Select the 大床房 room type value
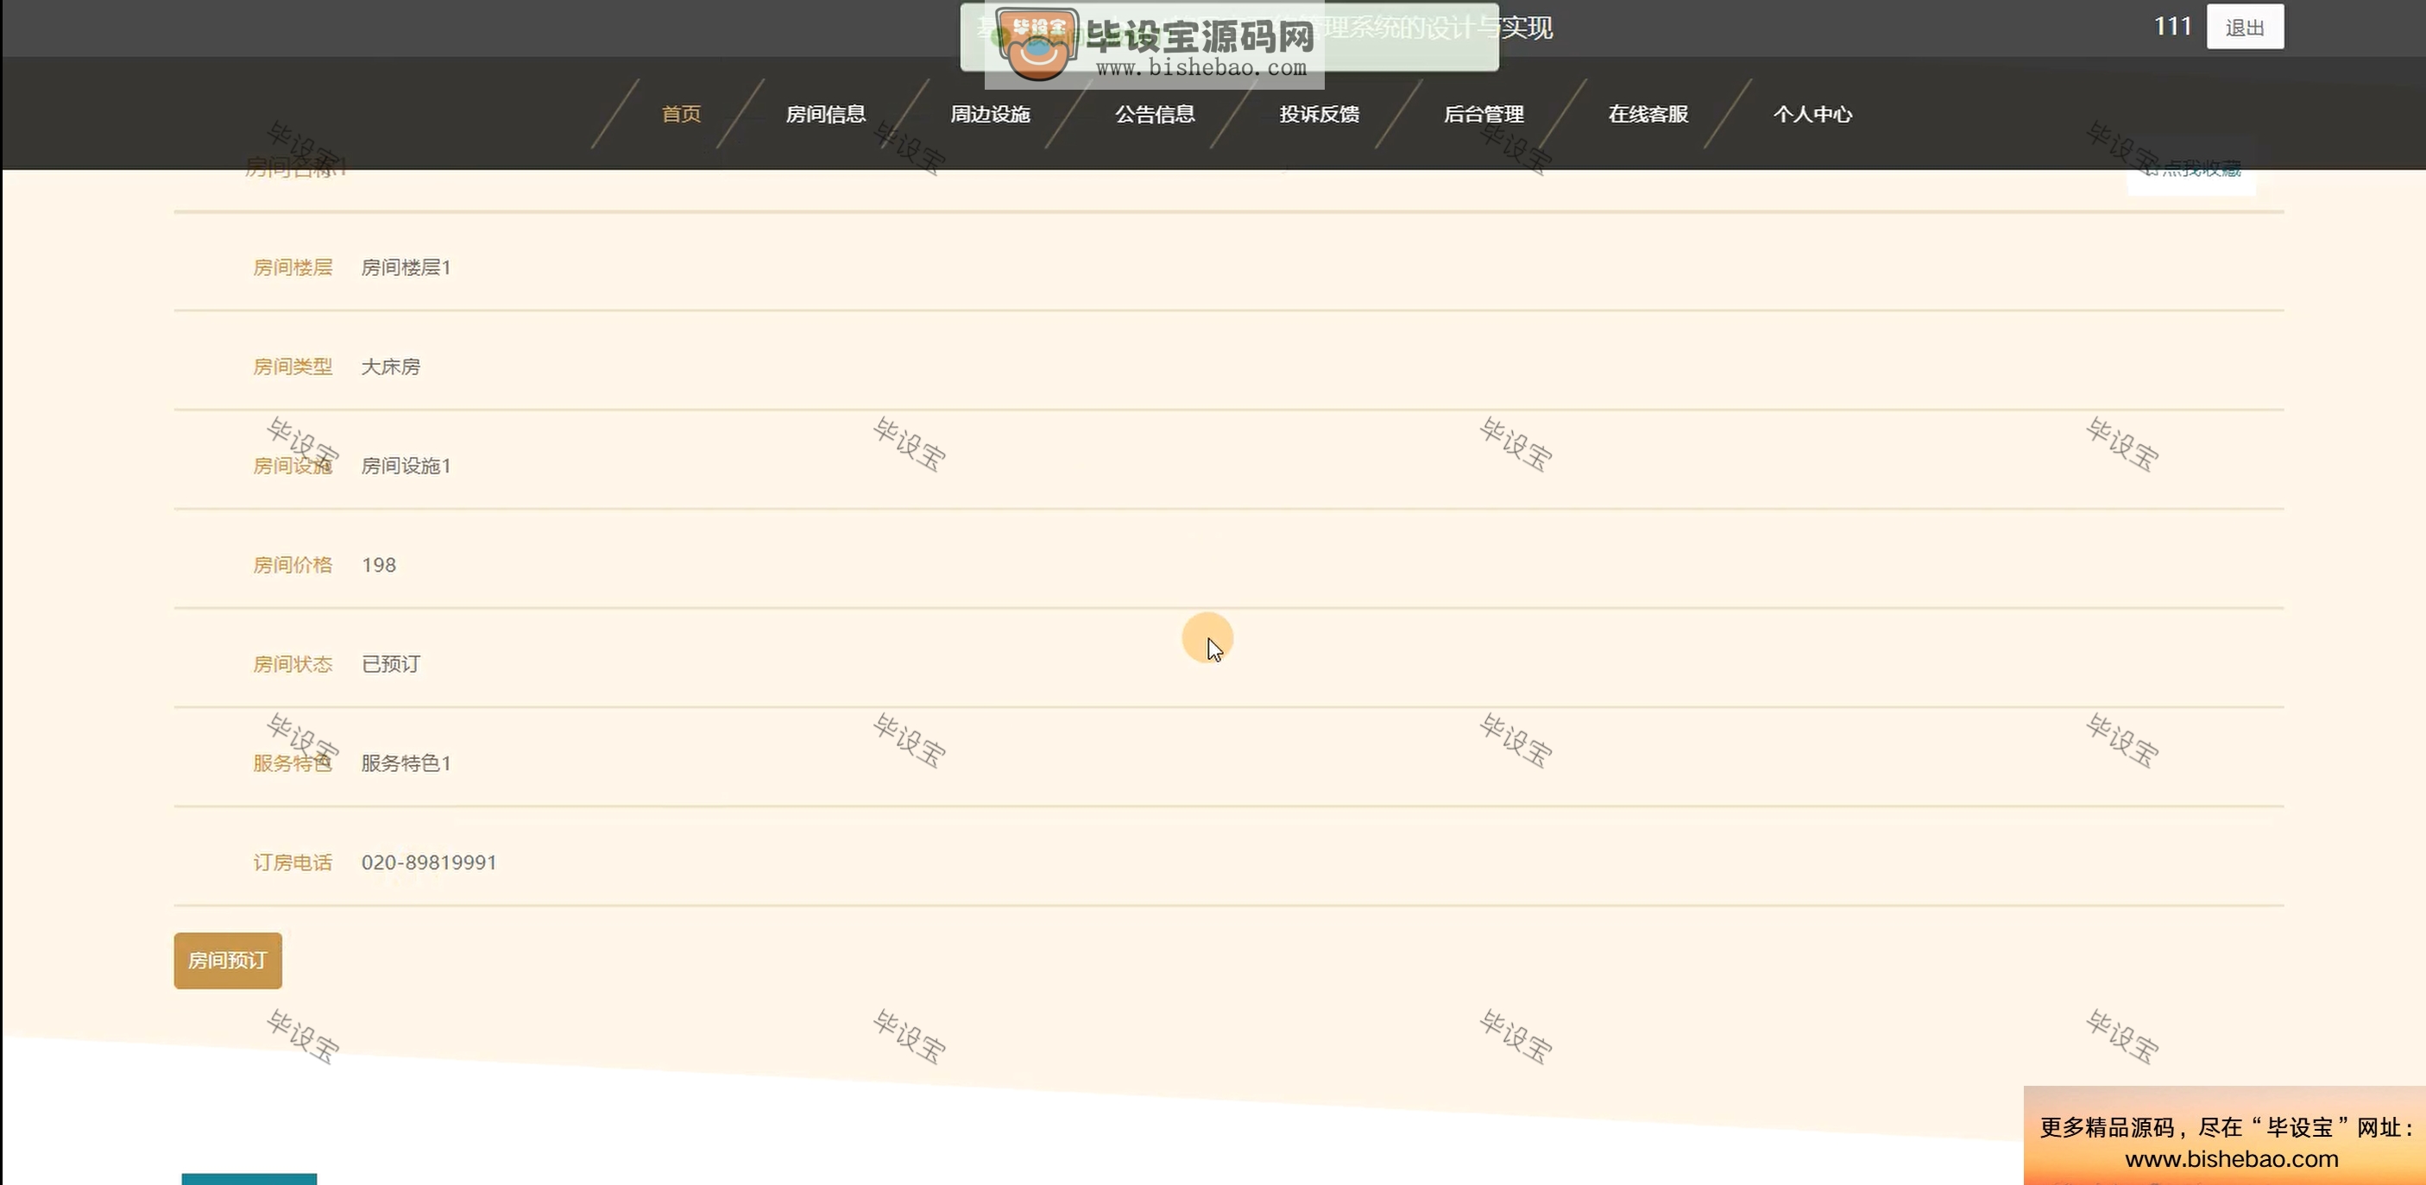This screenshot has height=1185, width=2426. [391, 367]
